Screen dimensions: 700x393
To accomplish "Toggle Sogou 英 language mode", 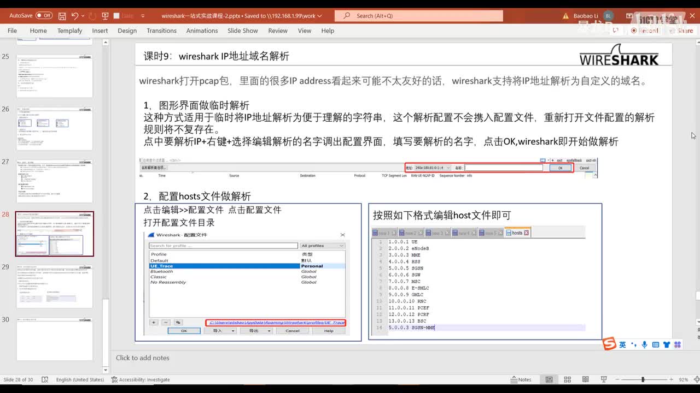I will pyautogui.click(x=622, y=344).
